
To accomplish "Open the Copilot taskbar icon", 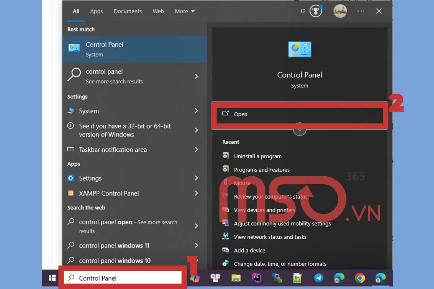I will coord(195,278).
